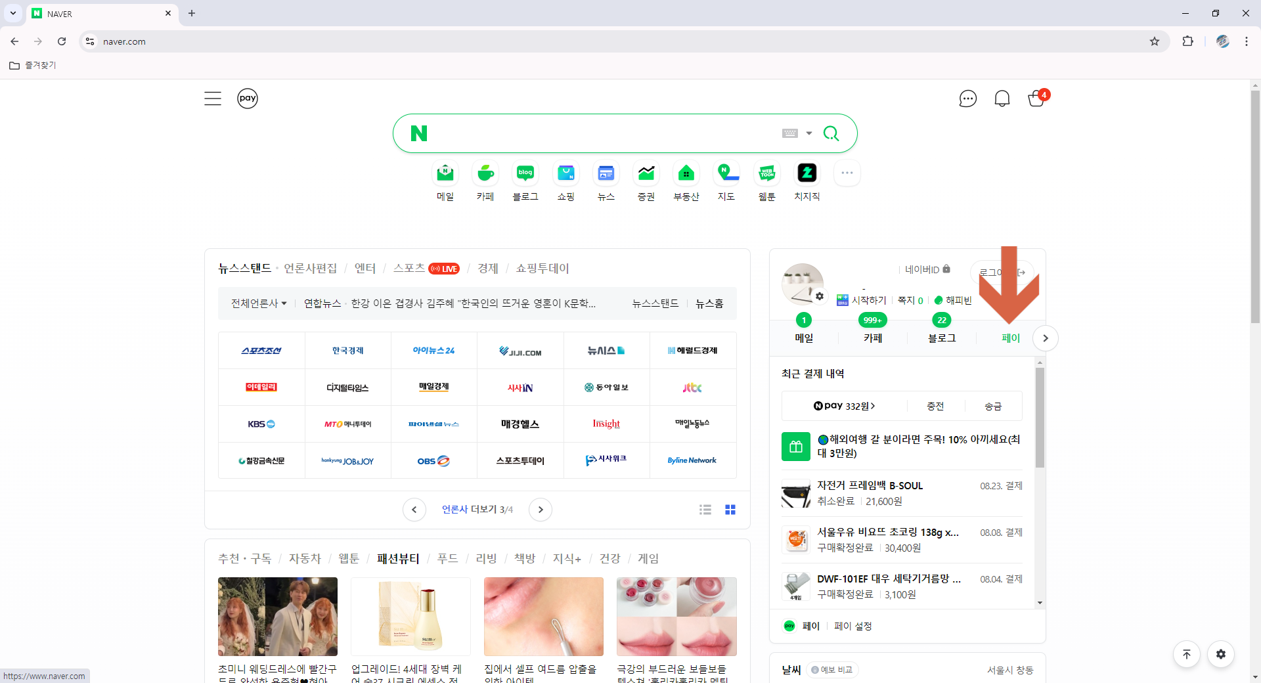Select the 스포츠 LIVE tab
1261x683 pixels.
pyautogui.click(x=426, y=268)
